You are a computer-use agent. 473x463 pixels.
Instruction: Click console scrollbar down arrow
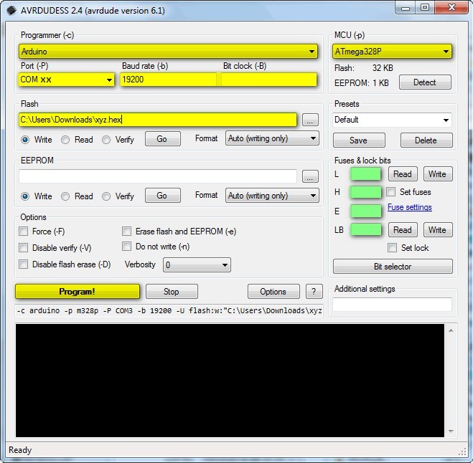pos(451,431)
